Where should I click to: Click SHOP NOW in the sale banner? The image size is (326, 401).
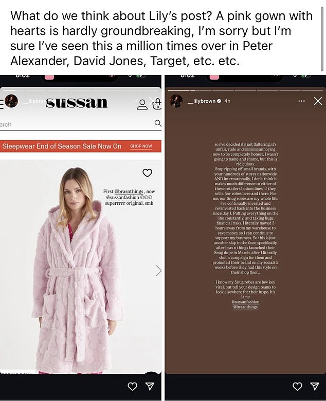(141, 146)
